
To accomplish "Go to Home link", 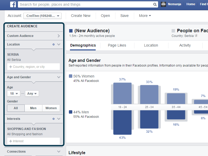I will pos(191,4).
